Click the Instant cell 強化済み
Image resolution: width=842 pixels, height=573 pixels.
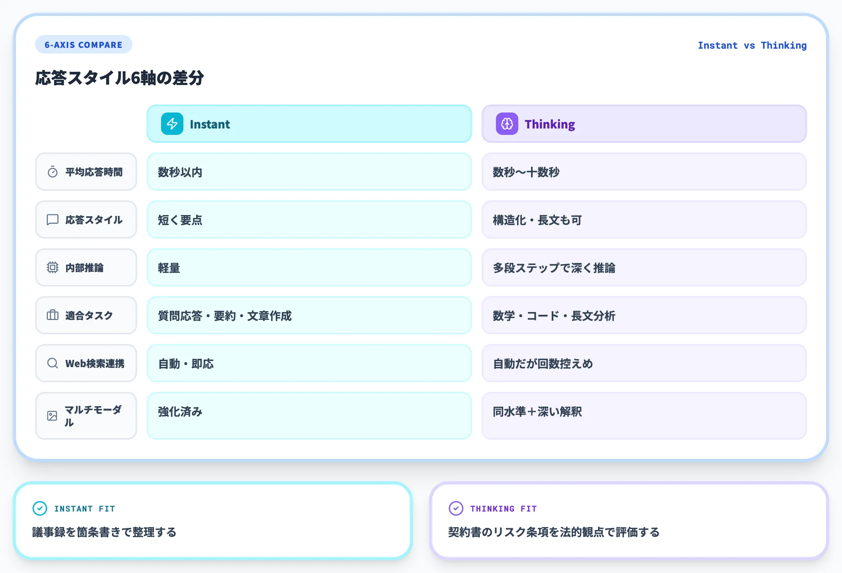tap(309, 416)
